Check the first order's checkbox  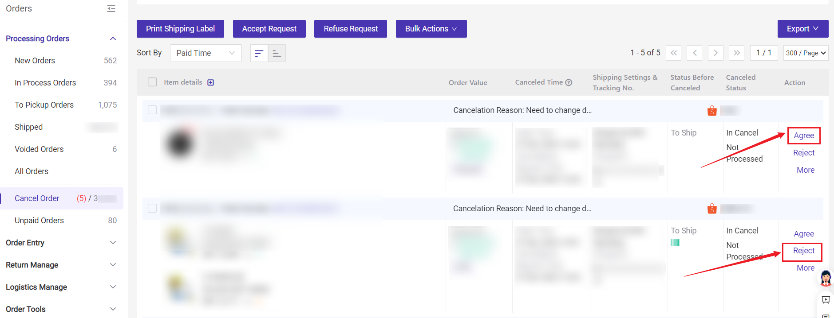pyautogui.click(x=152, y=110)
